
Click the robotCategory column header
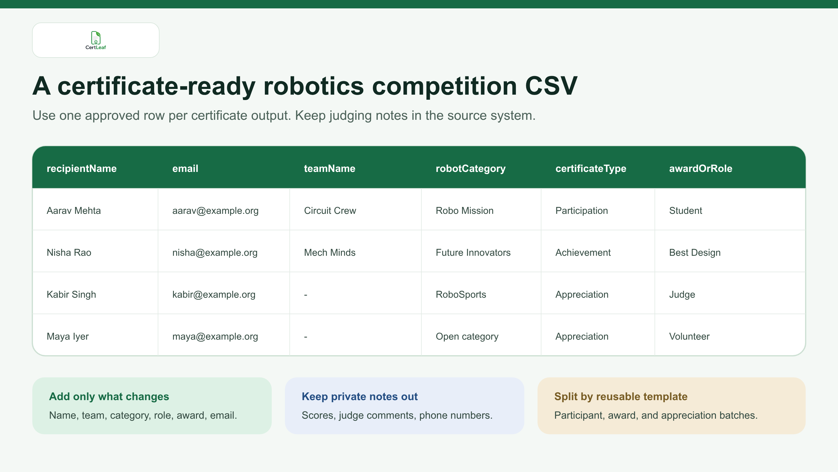click(481, 168)
